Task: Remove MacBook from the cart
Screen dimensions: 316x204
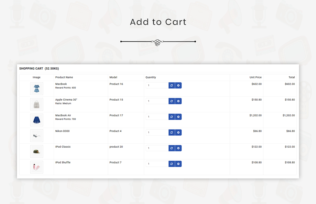Action: coord(178,86)
